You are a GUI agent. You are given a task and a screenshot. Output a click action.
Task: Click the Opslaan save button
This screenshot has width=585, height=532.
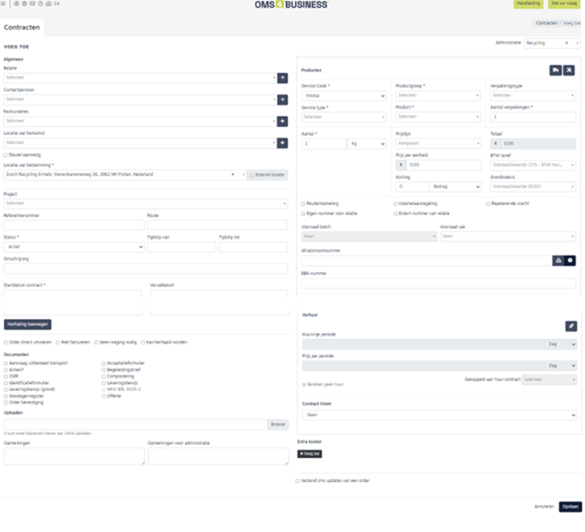coord(570,507)
